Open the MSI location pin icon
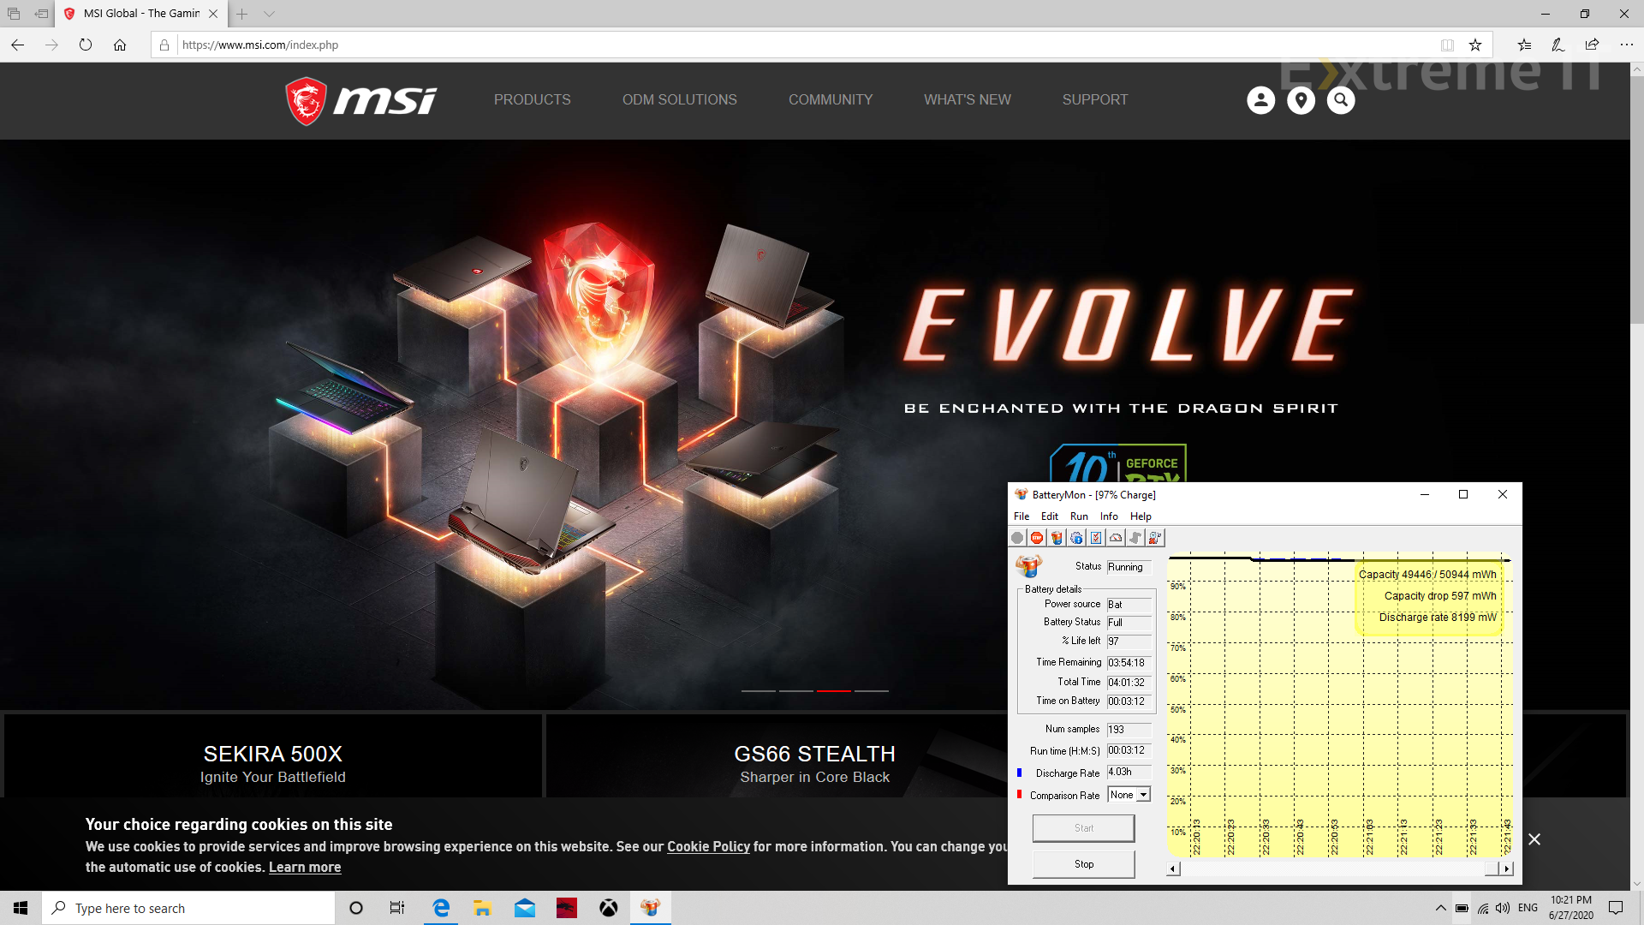This screenshot has width=1644, height=925. pyautogui.click(x=1301, y=100)
